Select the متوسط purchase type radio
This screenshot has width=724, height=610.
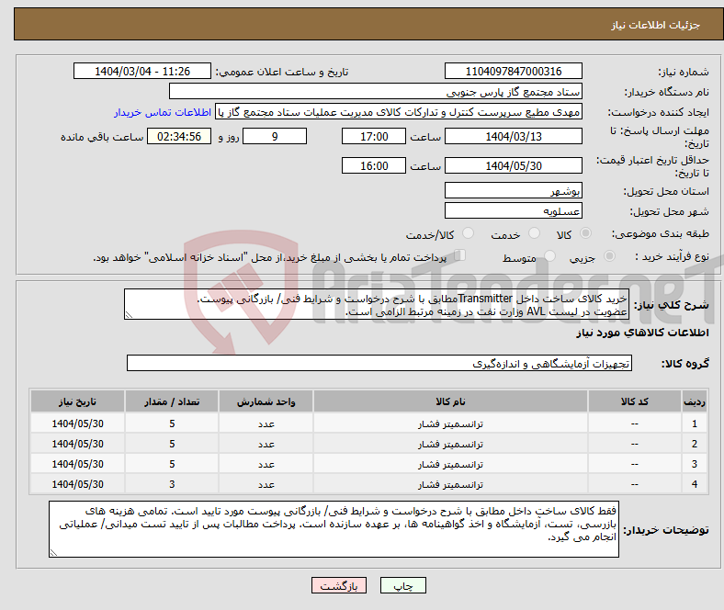550,256
